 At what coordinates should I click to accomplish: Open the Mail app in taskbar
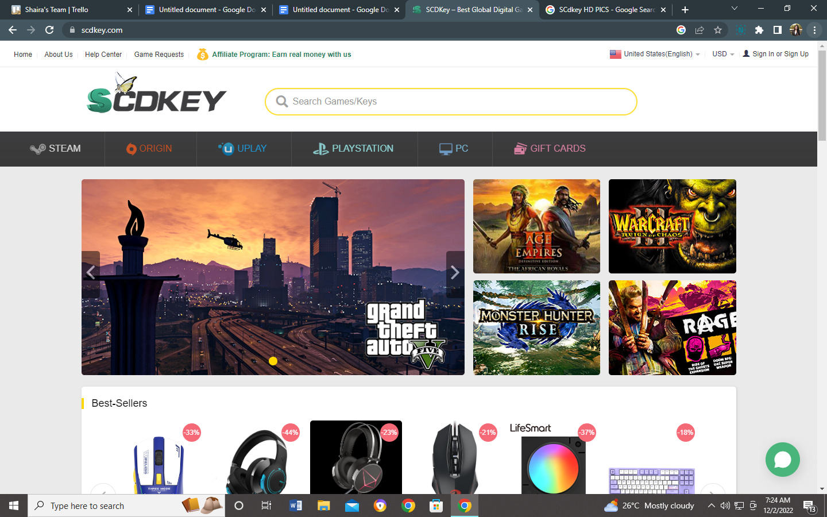coord(352,506)
